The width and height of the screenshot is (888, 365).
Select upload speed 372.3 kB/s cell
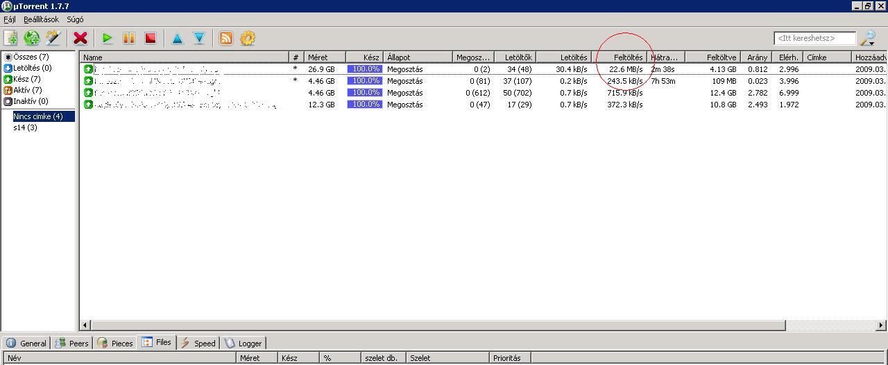624,105
